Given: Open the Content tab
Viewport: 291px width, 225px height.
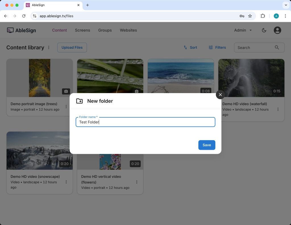Looking at the screenshot, I should [59, 30].
